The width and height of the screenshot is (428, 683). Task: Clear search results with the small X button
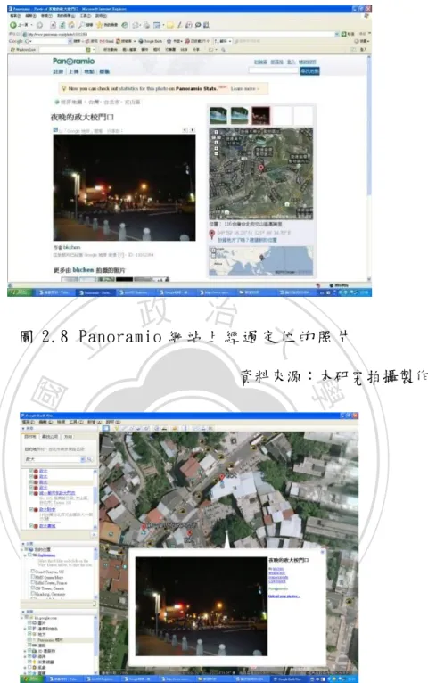94,535
